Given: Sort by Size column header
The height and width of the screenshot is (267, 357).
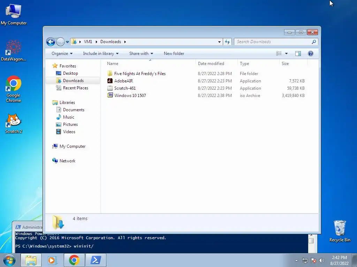Looking at the screenshot, I should [293, 64].
